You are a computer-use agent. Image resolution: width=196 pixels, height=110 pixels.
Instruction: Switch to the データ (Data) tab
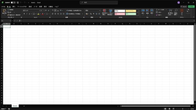[x=35, y=7]
